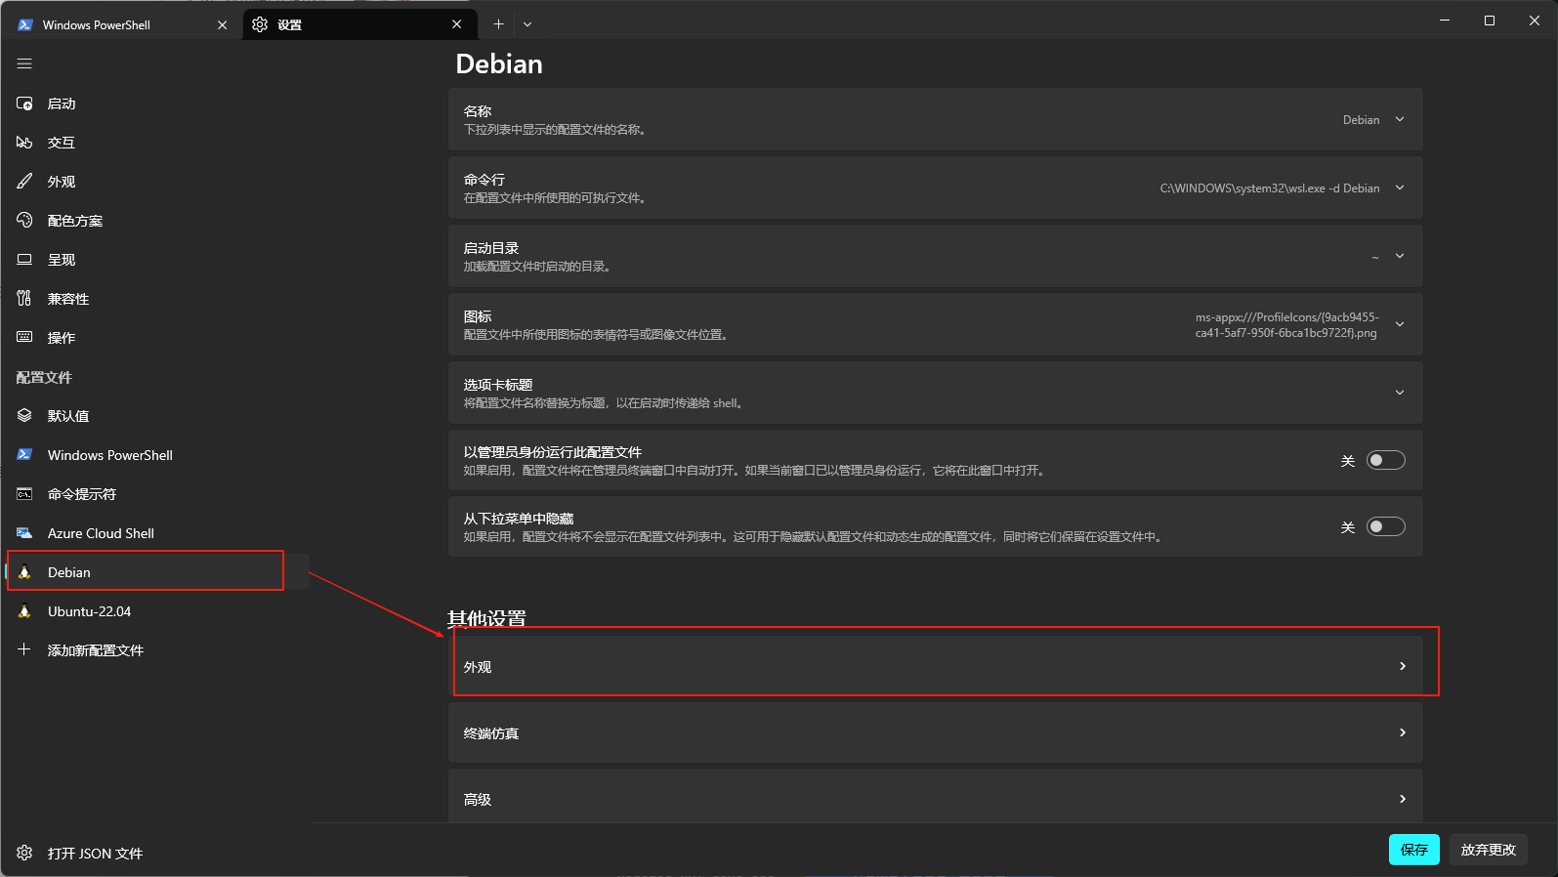Expand the 选项卡标题 setting chevron
The image size is (1558, 877).
click(x=1400, y=393)
